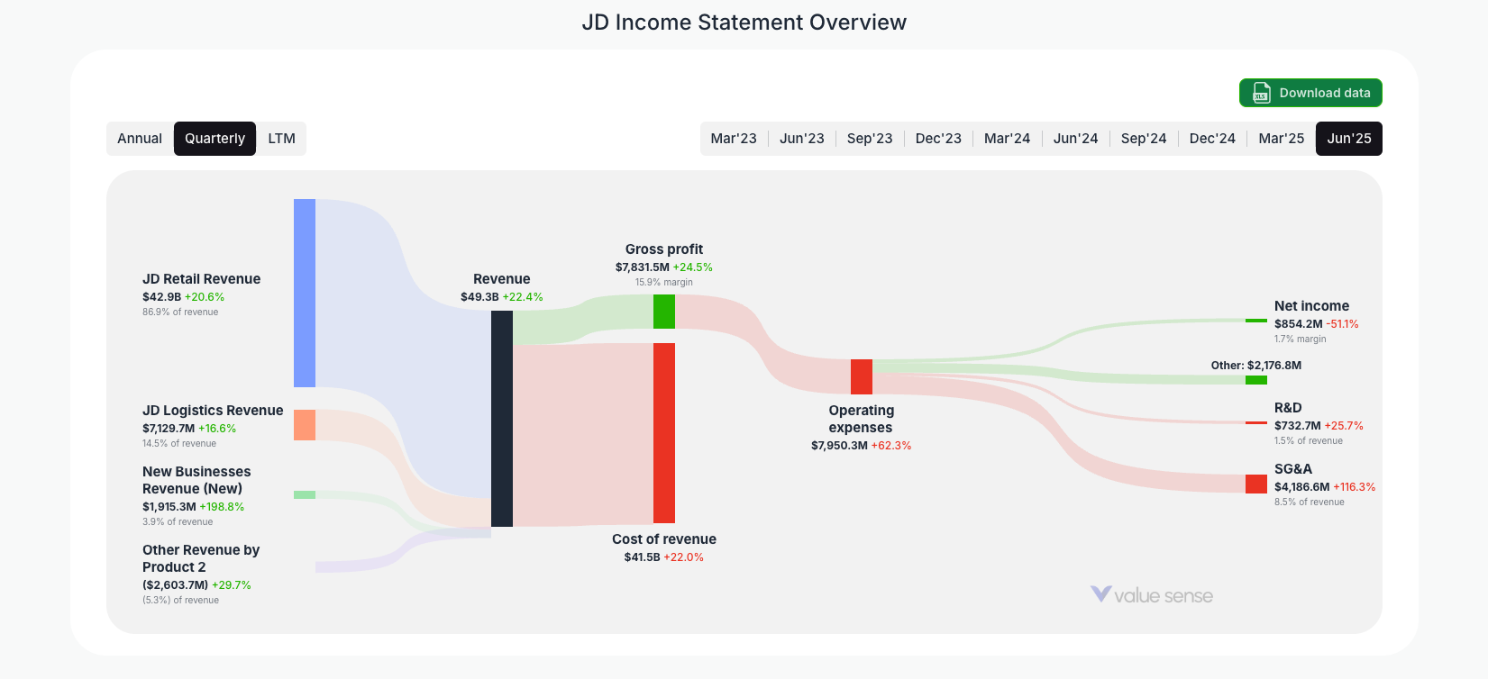Click the currently active Jun'25 tab
This screenshot has width=1488, height=679.
click(1349, 138)
